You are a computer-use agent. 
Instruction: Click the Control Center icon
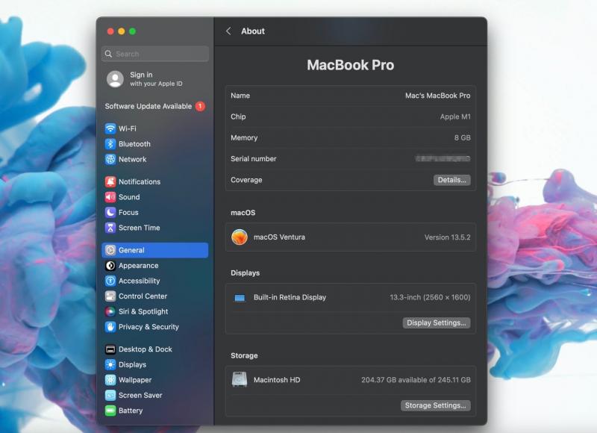tap(110, 296)
